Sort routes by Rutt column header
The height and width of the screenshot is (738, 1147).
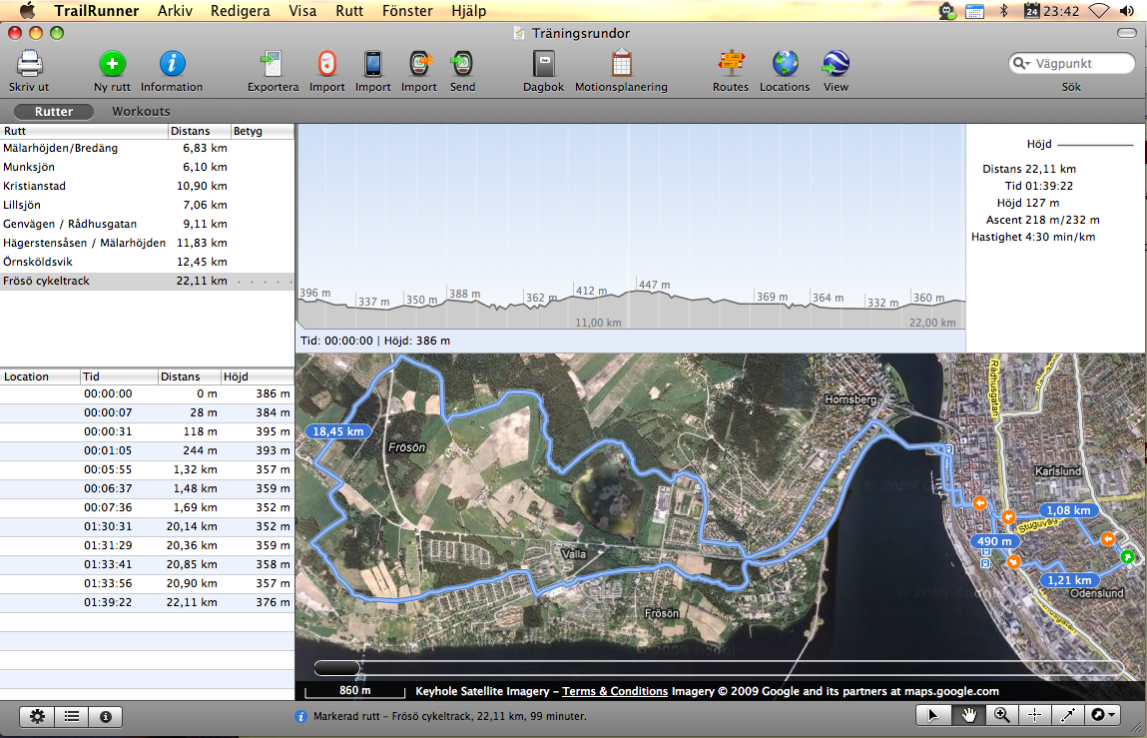[84, 131]
